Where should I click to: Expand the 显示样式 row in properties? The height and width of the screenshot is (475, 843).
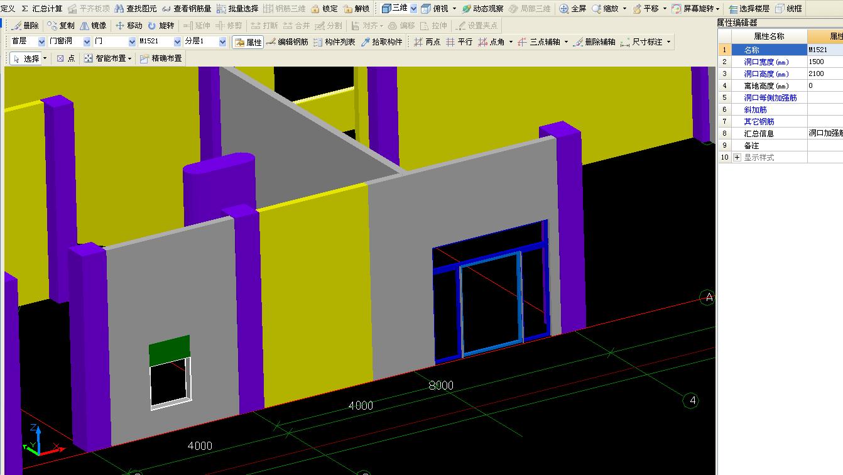pos(737,158)
